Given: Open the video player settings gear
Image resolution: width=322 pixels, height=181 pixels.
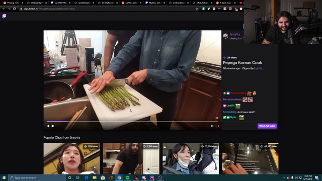Looking at the screenshot, I should (212, 126).
